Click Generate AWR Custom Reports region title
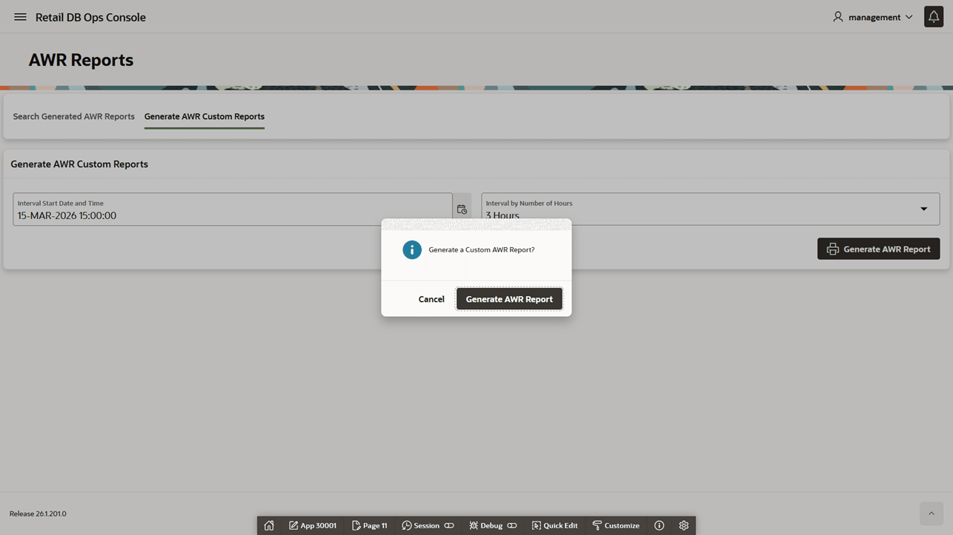Viewport: 953px width, 535px height. (79, 164)
